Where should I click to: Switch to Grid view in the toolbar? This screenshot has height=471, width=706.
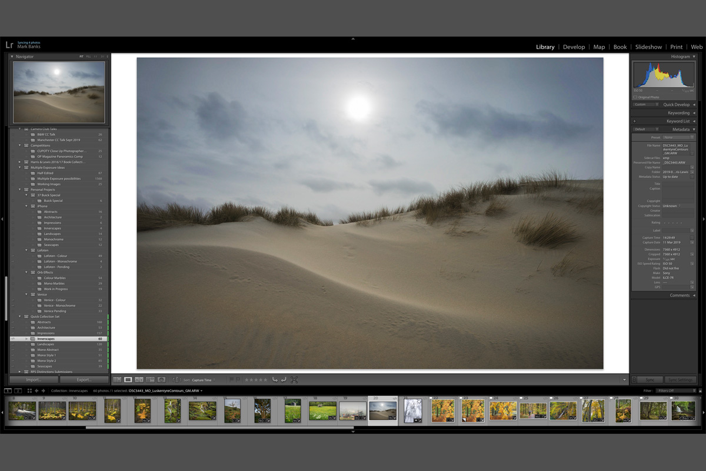(x=117, y=380)
